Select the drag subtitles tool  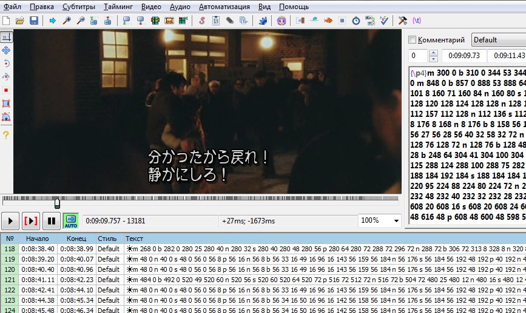[6, 50]
